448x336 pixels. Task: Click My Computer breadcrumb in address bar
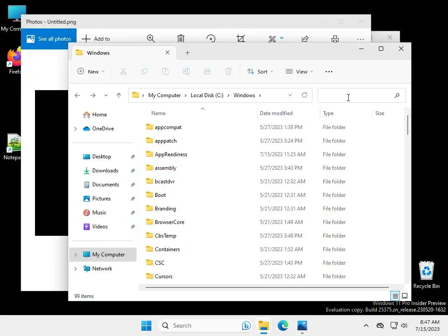click(x=164, y=95)
